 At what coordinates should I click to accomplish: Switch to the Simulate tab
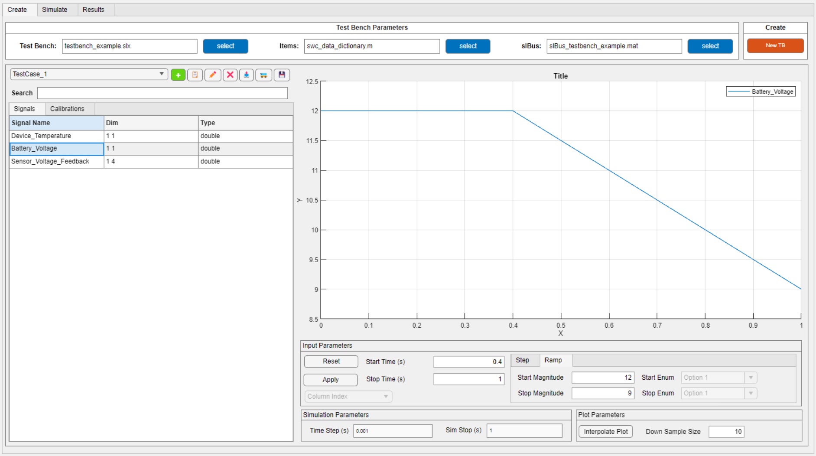(x=55, y=9)
